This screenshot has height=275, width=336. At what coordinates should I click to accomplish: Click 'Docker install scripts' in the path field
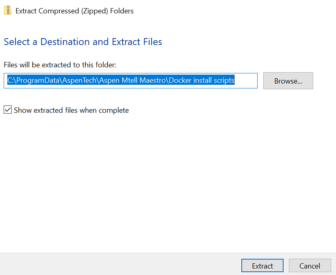pos(202,80)
